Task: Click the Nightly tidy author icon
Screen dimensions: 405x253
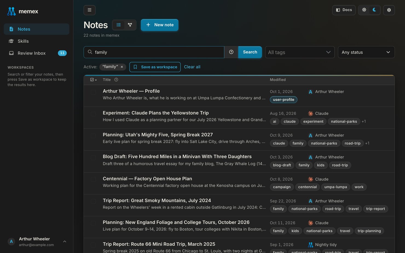Action: tap(310, 245)
